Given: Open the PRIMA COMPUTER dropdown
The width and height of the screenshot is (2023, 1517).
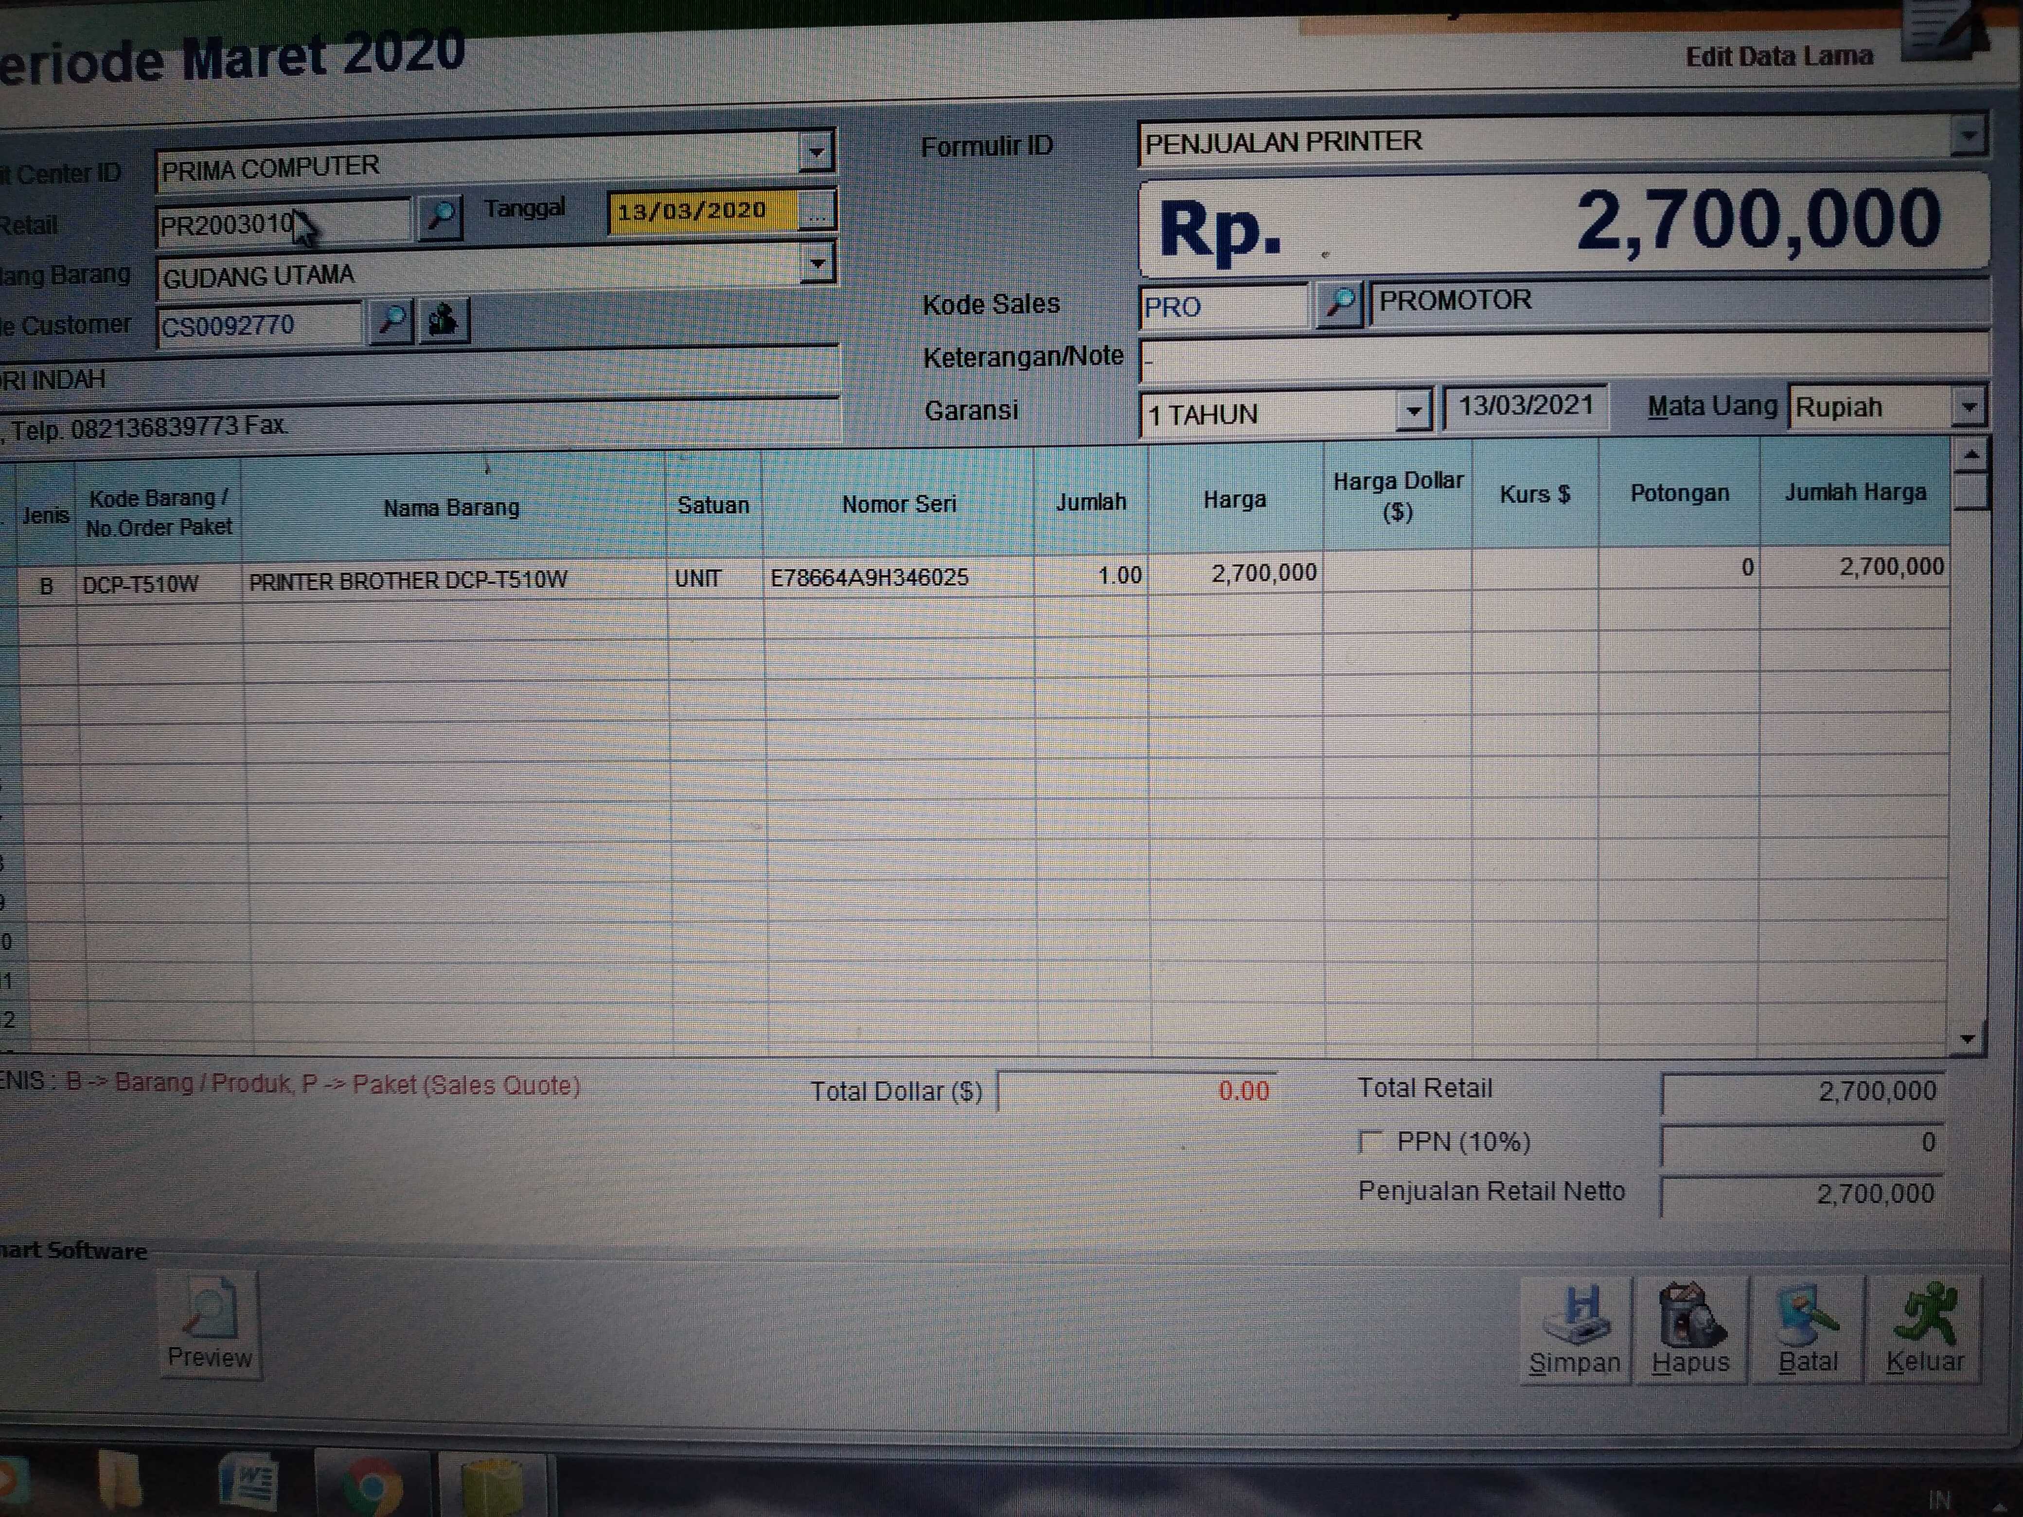Looking at the screenshot, I should click(x=816, y=152).
